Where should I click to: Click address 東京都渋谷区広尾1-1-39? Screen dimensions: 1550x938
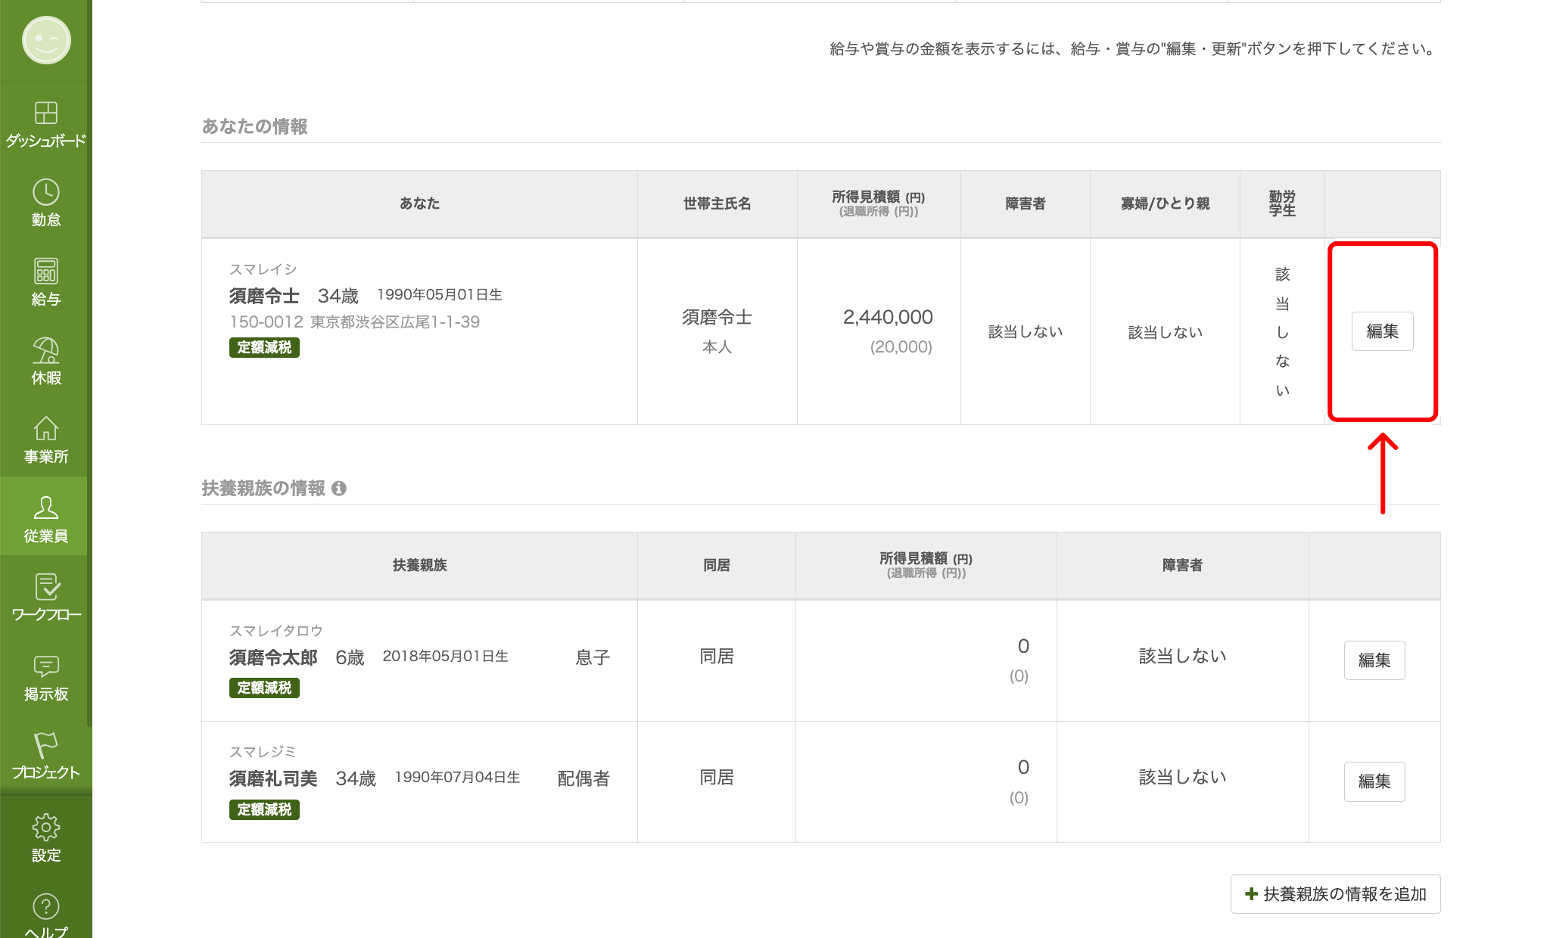(395, 322)
